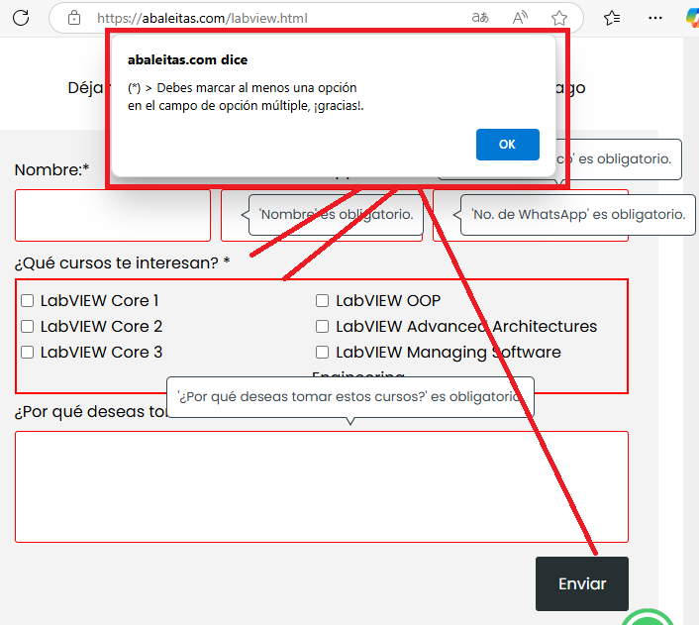Click the 'Nombre es obligatorio' tooltip
Viewport: 699px width, 625px height.
(x=336, y=215)
